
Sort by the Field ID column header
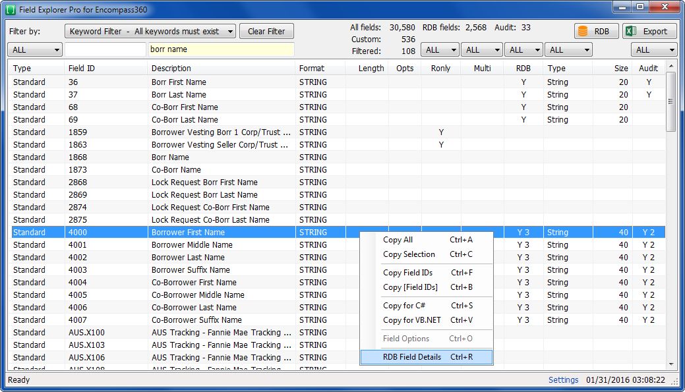[x=105, y=68]
